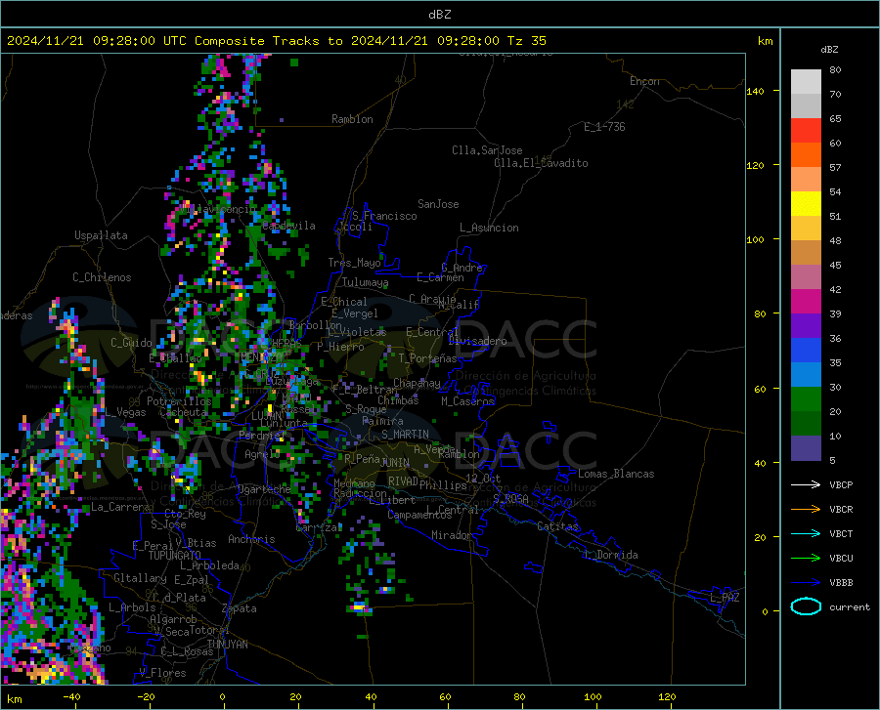Click the Tulumaya map label
This screenshot has width=880, height=710.
(x=366, y=282)
